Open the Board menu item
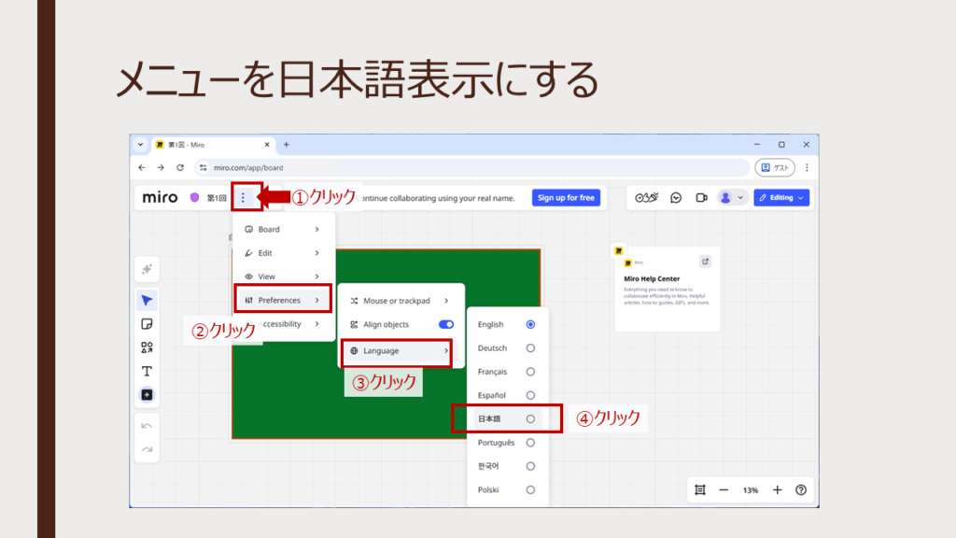Image resolution: width=956 pixels, height=538 pixels. pos(281,229)
